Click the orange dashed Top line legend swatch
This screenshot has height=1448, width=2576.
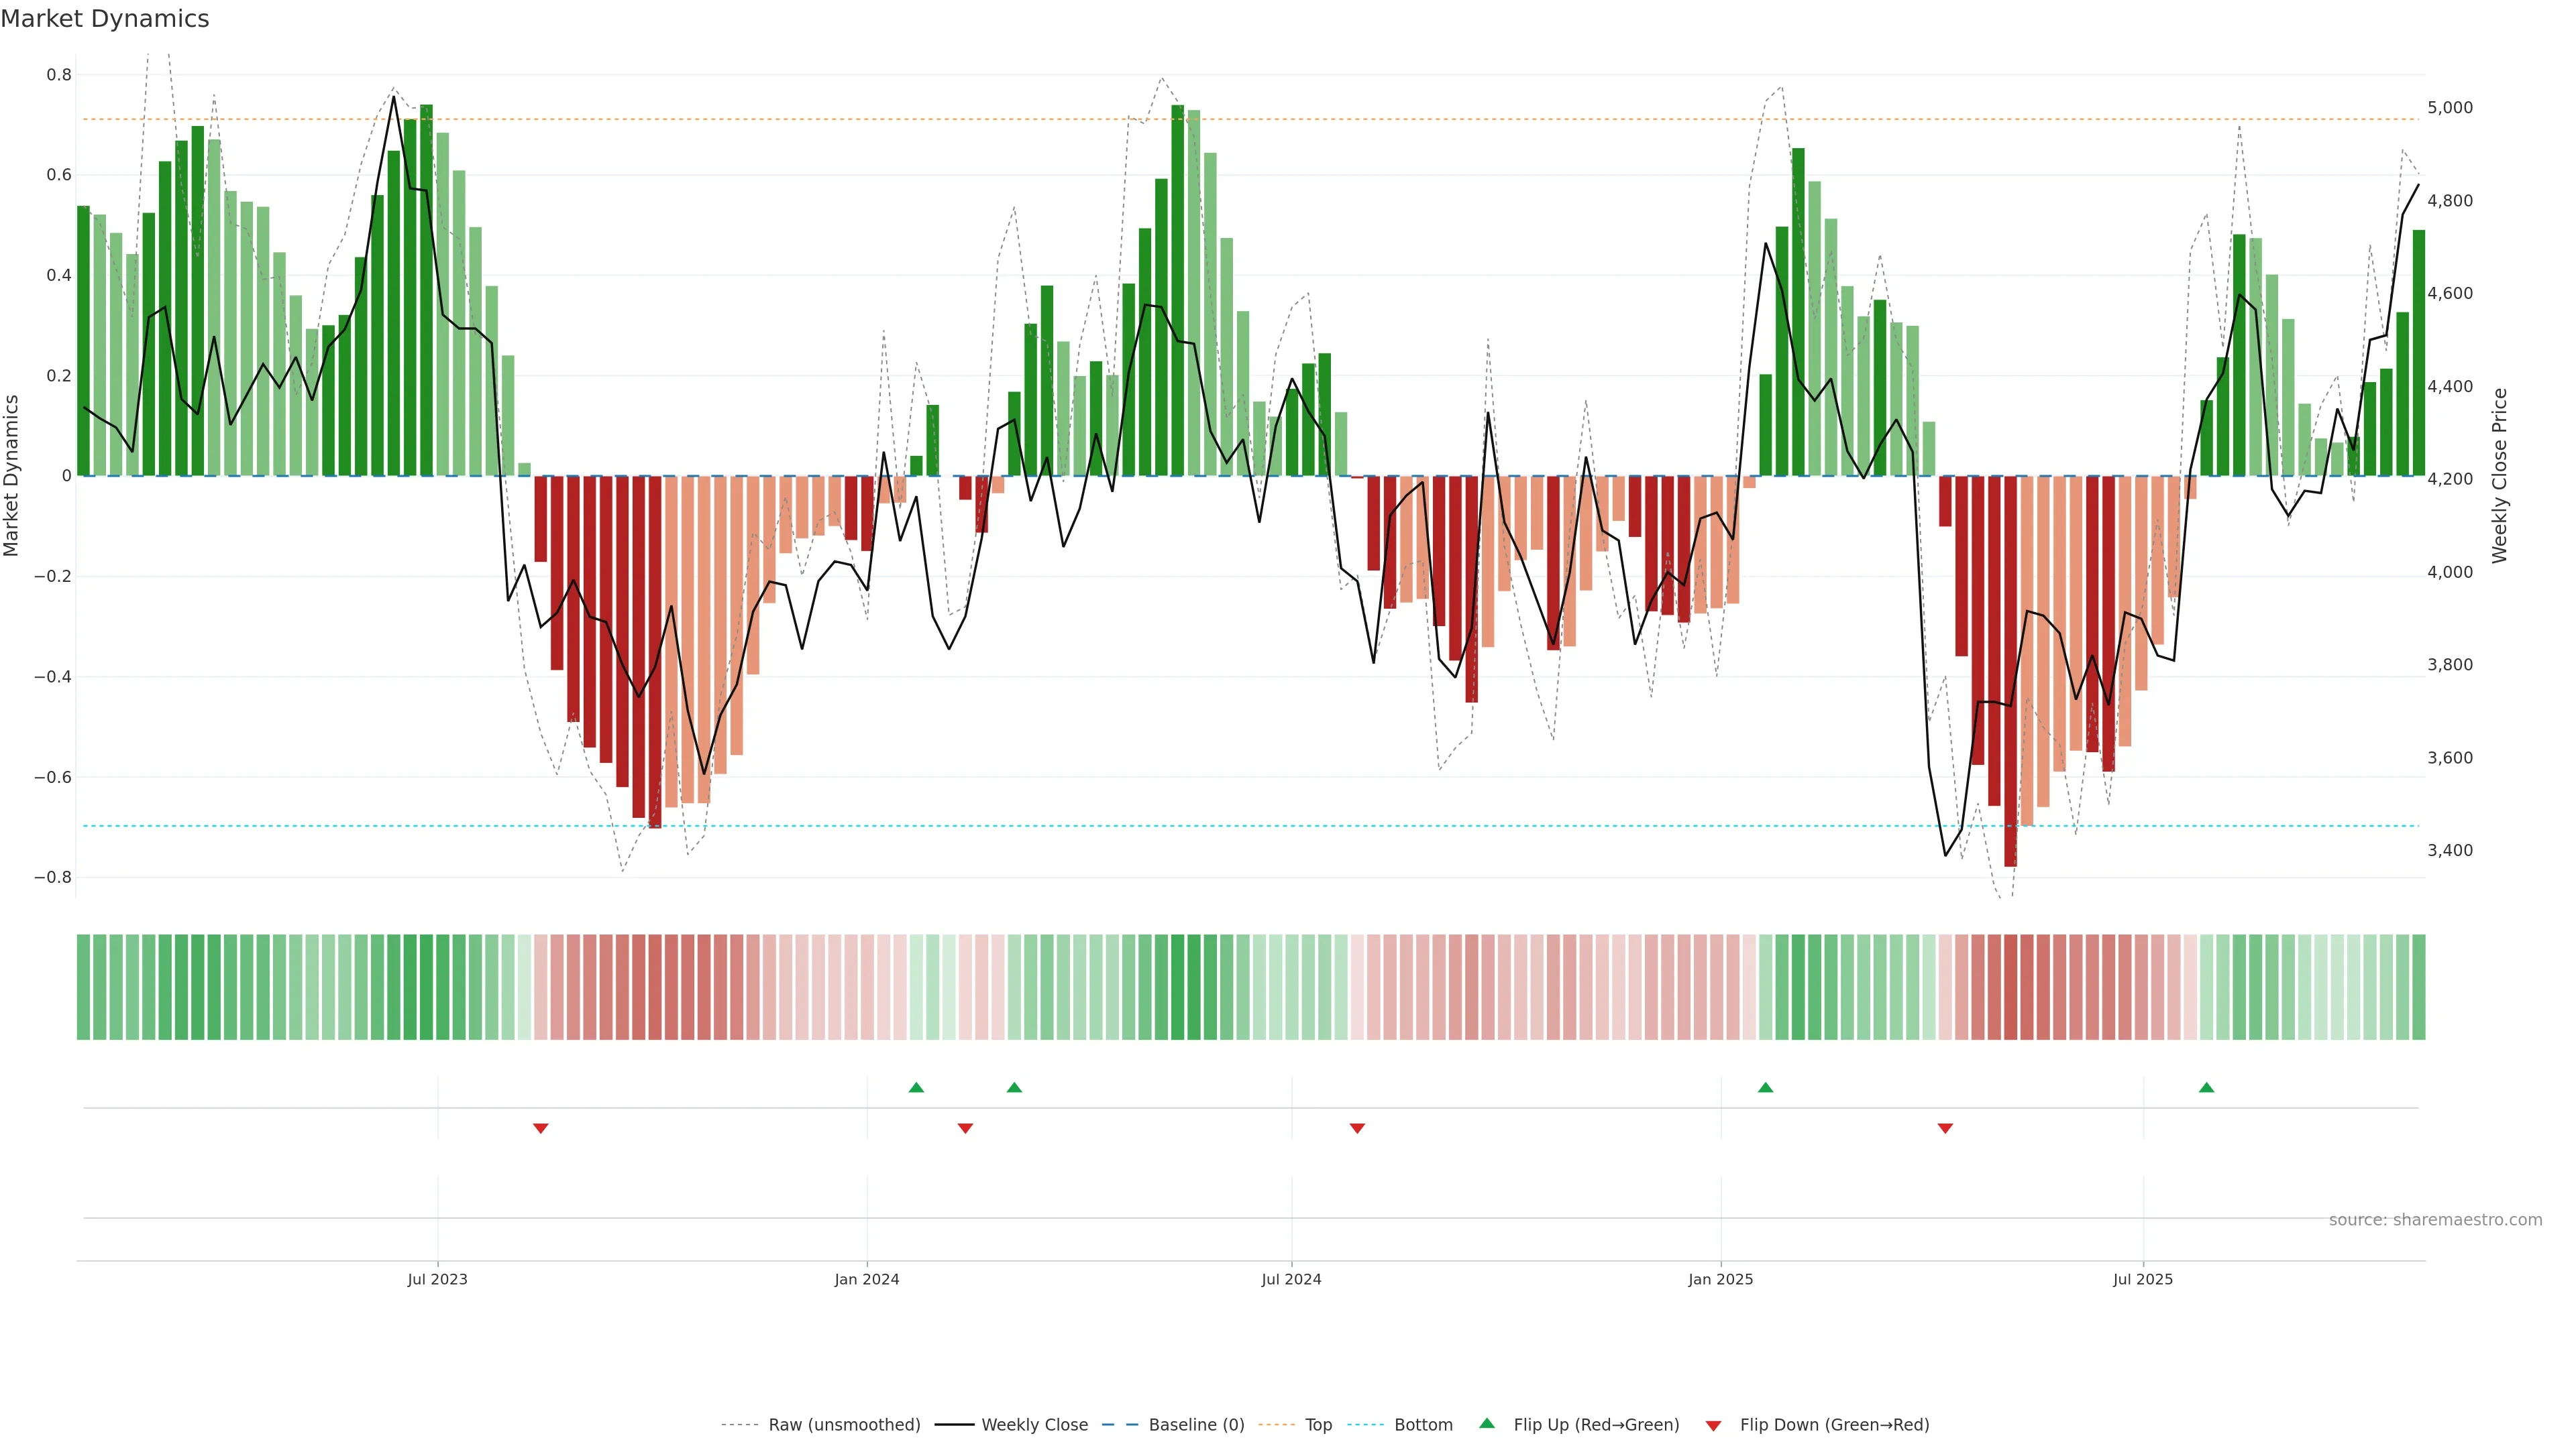pyautogui.click(x=1276, y=1425)
